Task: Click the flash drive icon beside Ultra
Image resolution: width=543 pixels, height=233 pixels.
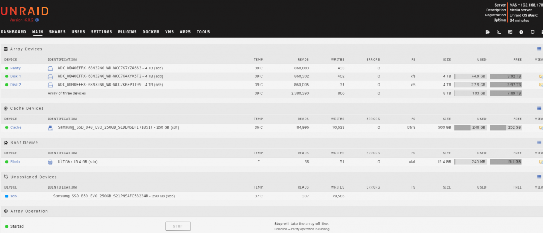Action: pos(50,162)
